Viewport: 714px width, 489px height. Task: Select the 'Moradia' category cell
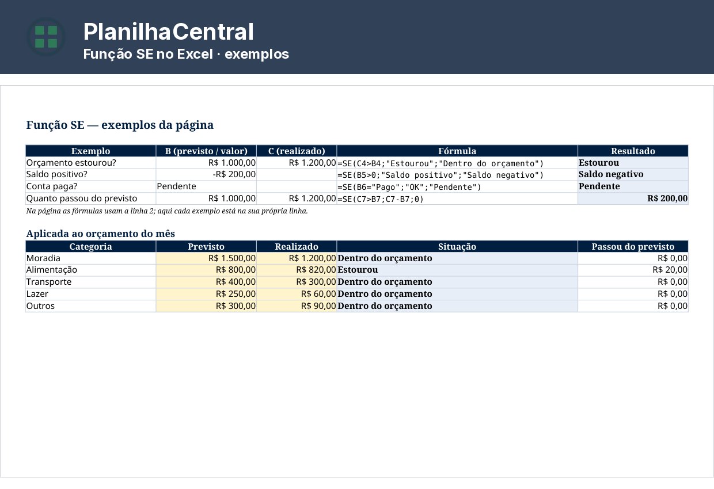tap(91, 258)
